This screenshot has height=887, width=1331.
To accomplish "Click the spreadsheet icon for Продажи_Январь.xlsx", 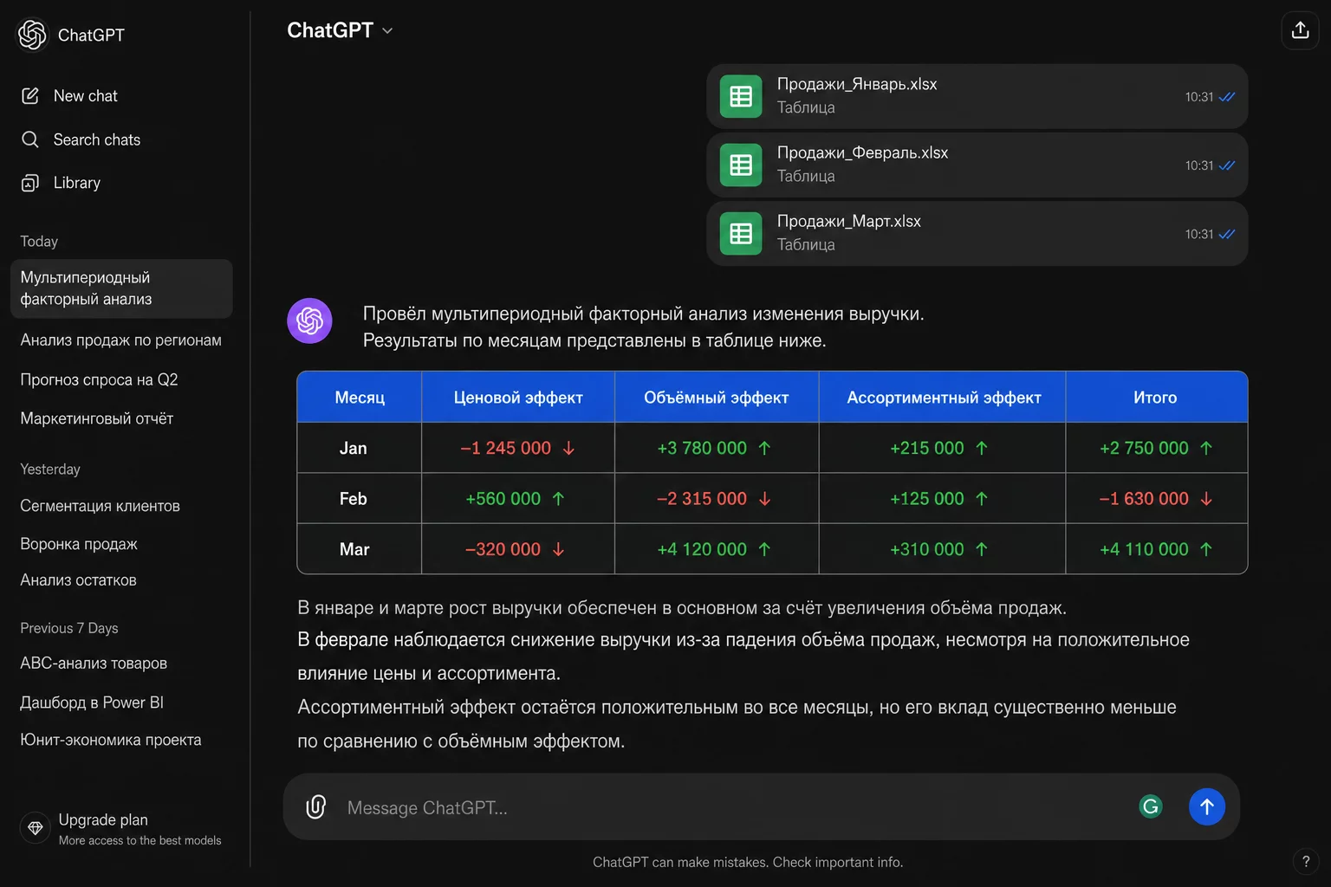I will pos(741,96).
